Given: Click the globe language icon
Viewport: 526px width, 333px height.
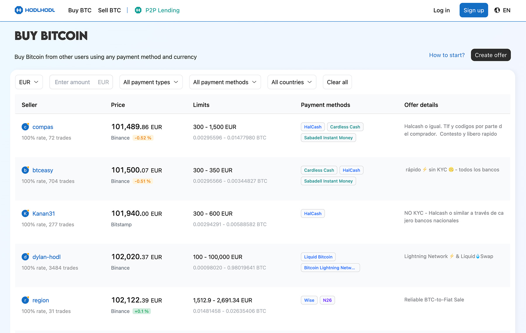Looking at the screenshot, I should (x=497, y=10).
